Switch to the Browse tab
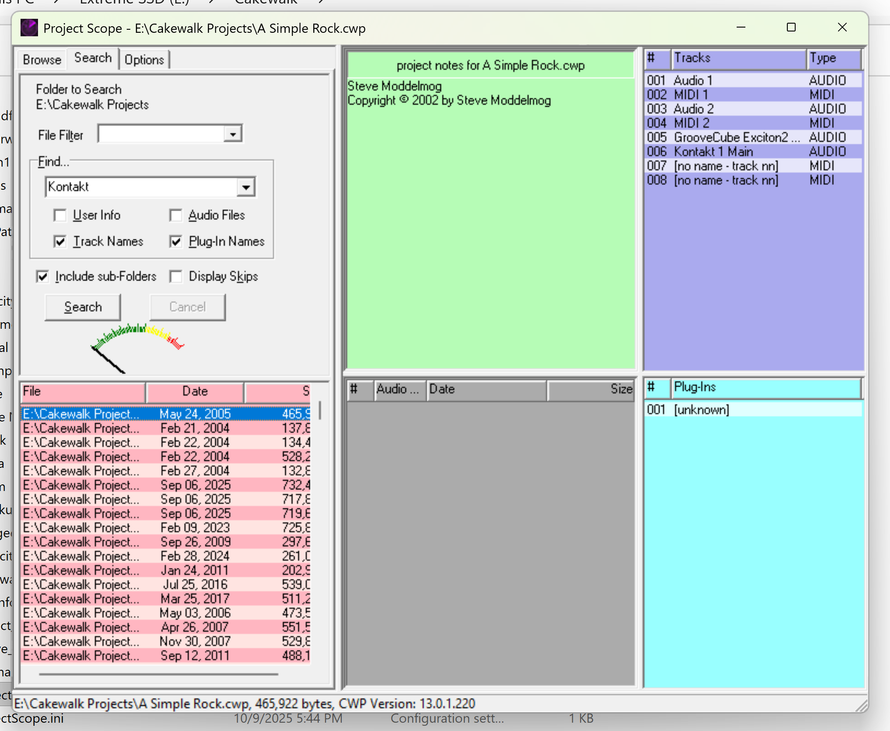The image size is (890, 731). point(42,59)
